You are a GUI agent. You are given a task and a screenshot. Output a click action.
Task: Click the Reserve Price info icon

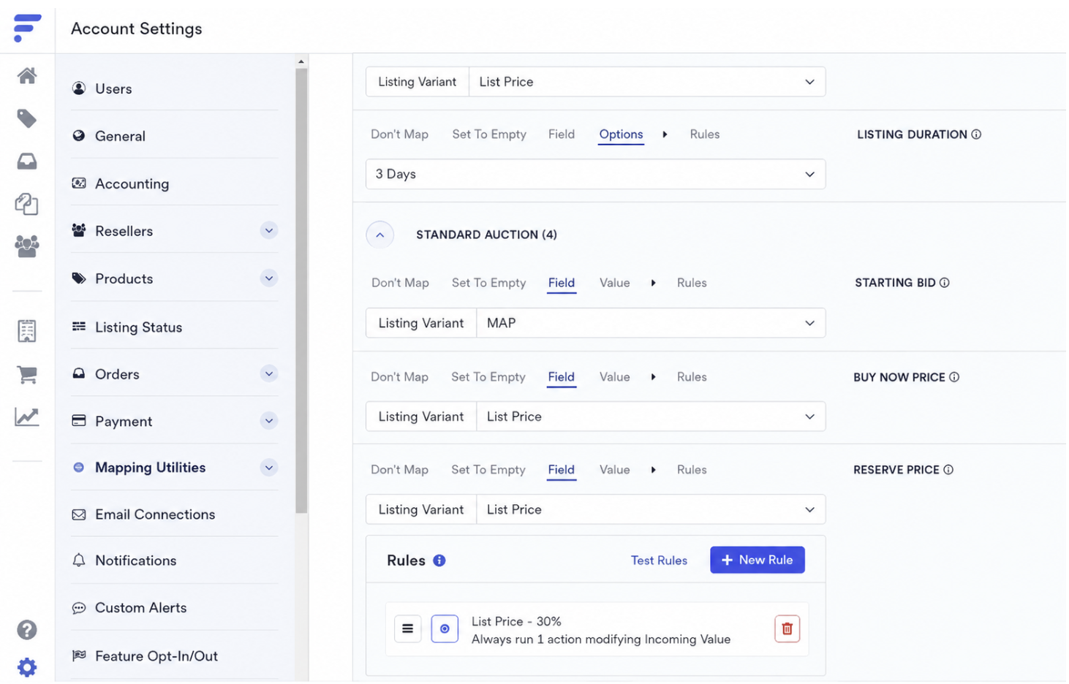tap(949, 470)
